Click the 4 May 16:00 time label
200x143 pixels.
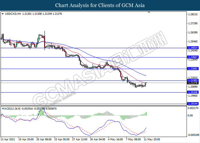coord(115,139)
